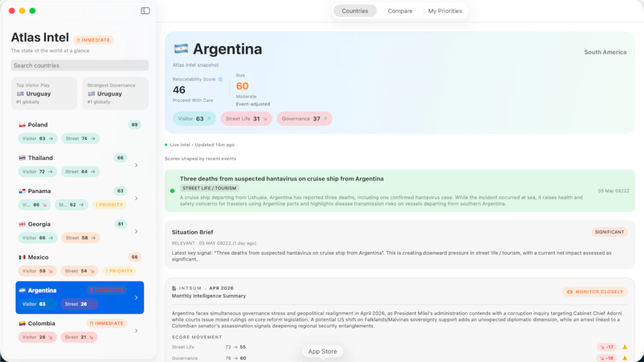Click green dot beside hantavirus event
The image size is (644, 362).
(172, 191)
